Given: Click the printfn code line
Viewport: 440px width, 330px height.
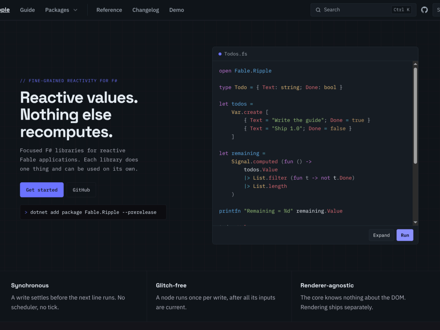Looking at the screenshot, I should click(x=281, y=211).
